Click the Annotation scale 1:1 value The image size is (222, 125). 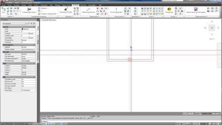pyautogui.click(x=28, y=79)
